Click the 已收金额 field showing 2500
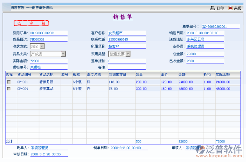This screenshot has width=246, height=162. [x=204, y=61]
